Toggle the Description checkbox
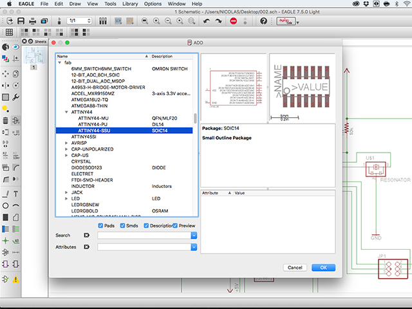The height and width of the screenshot is (309, 412). [x=146, y=226]
